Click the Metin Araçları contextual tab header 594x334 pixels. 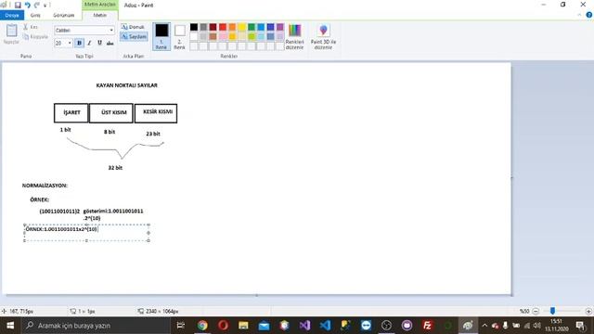(x=100, y=5)
